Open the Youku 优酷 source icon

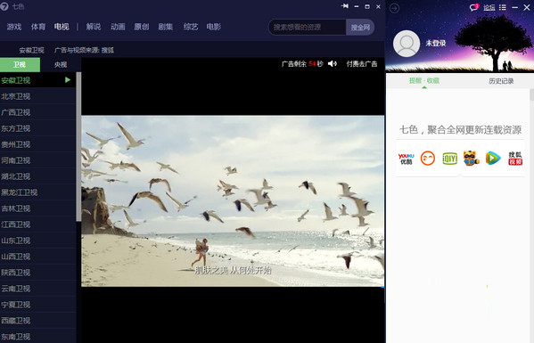click(406, 159)
